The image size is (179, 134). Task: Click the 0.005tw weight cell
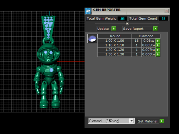[x=149, y=45]
